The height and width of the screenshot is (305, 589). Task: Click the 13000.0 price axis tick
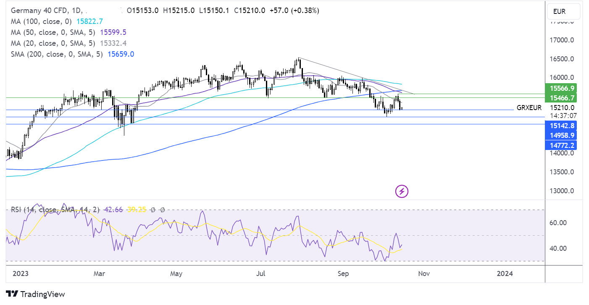[x=562, y=191]
